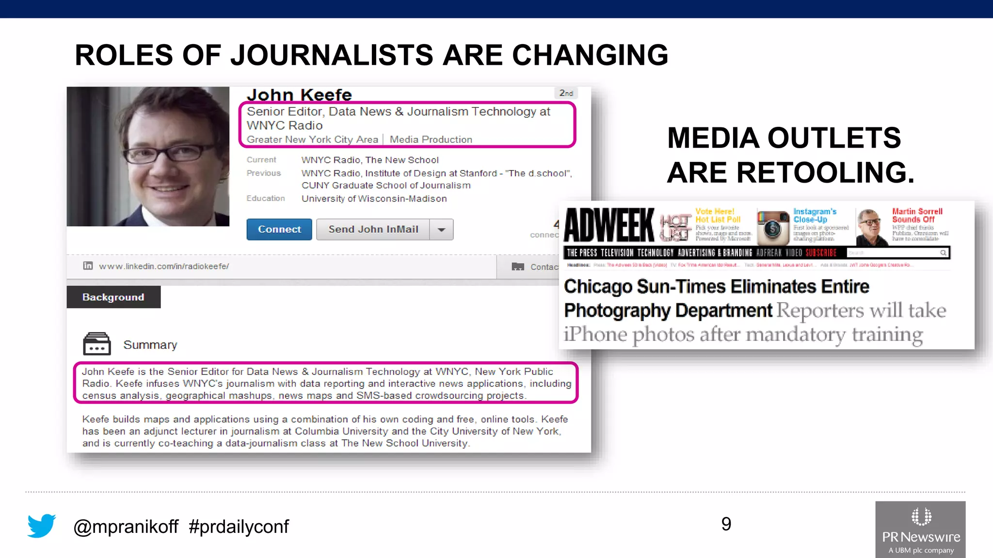Click Chicago Sun-Times headline text
The width and height of the screenshot is (993, 558).
tap(717, 298)
